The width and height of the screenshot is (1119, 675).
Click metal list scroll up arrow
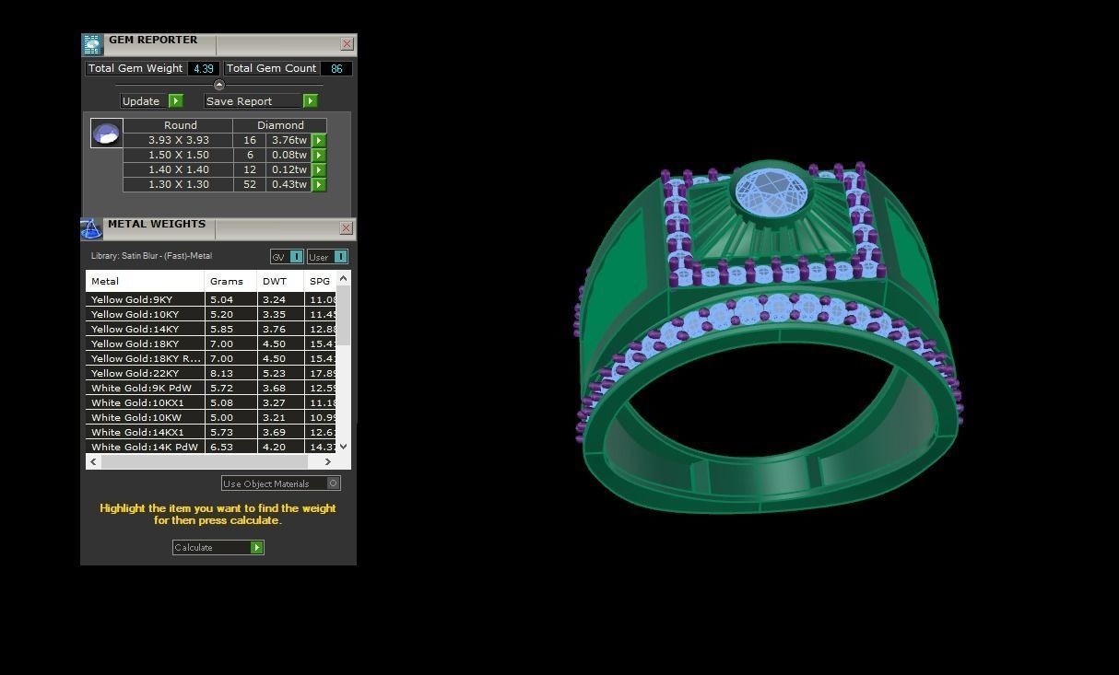coord(344,278)
